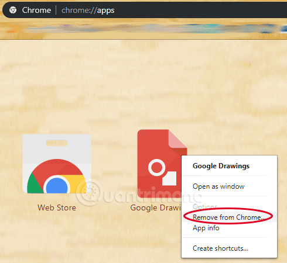Select 'Remove from Chrome...' menu entry

tap(229, 217)
